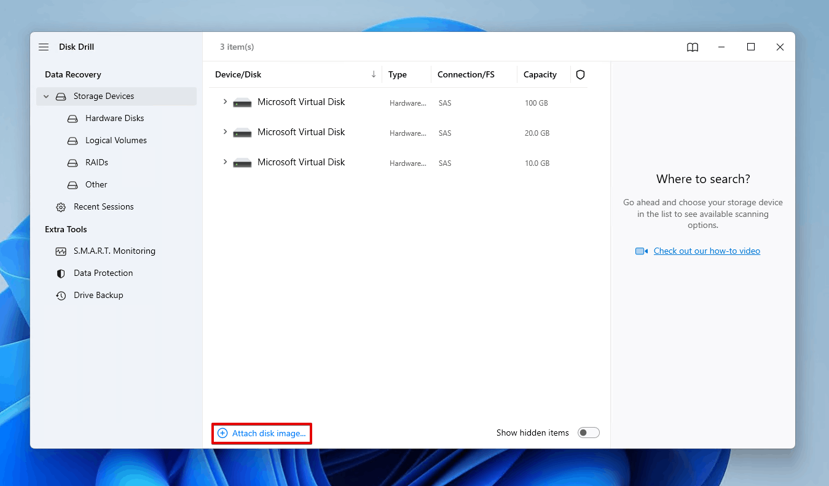Click the 10.0 GB disk drive icon
Screen dimensions: 829x486
coord(243,163)
